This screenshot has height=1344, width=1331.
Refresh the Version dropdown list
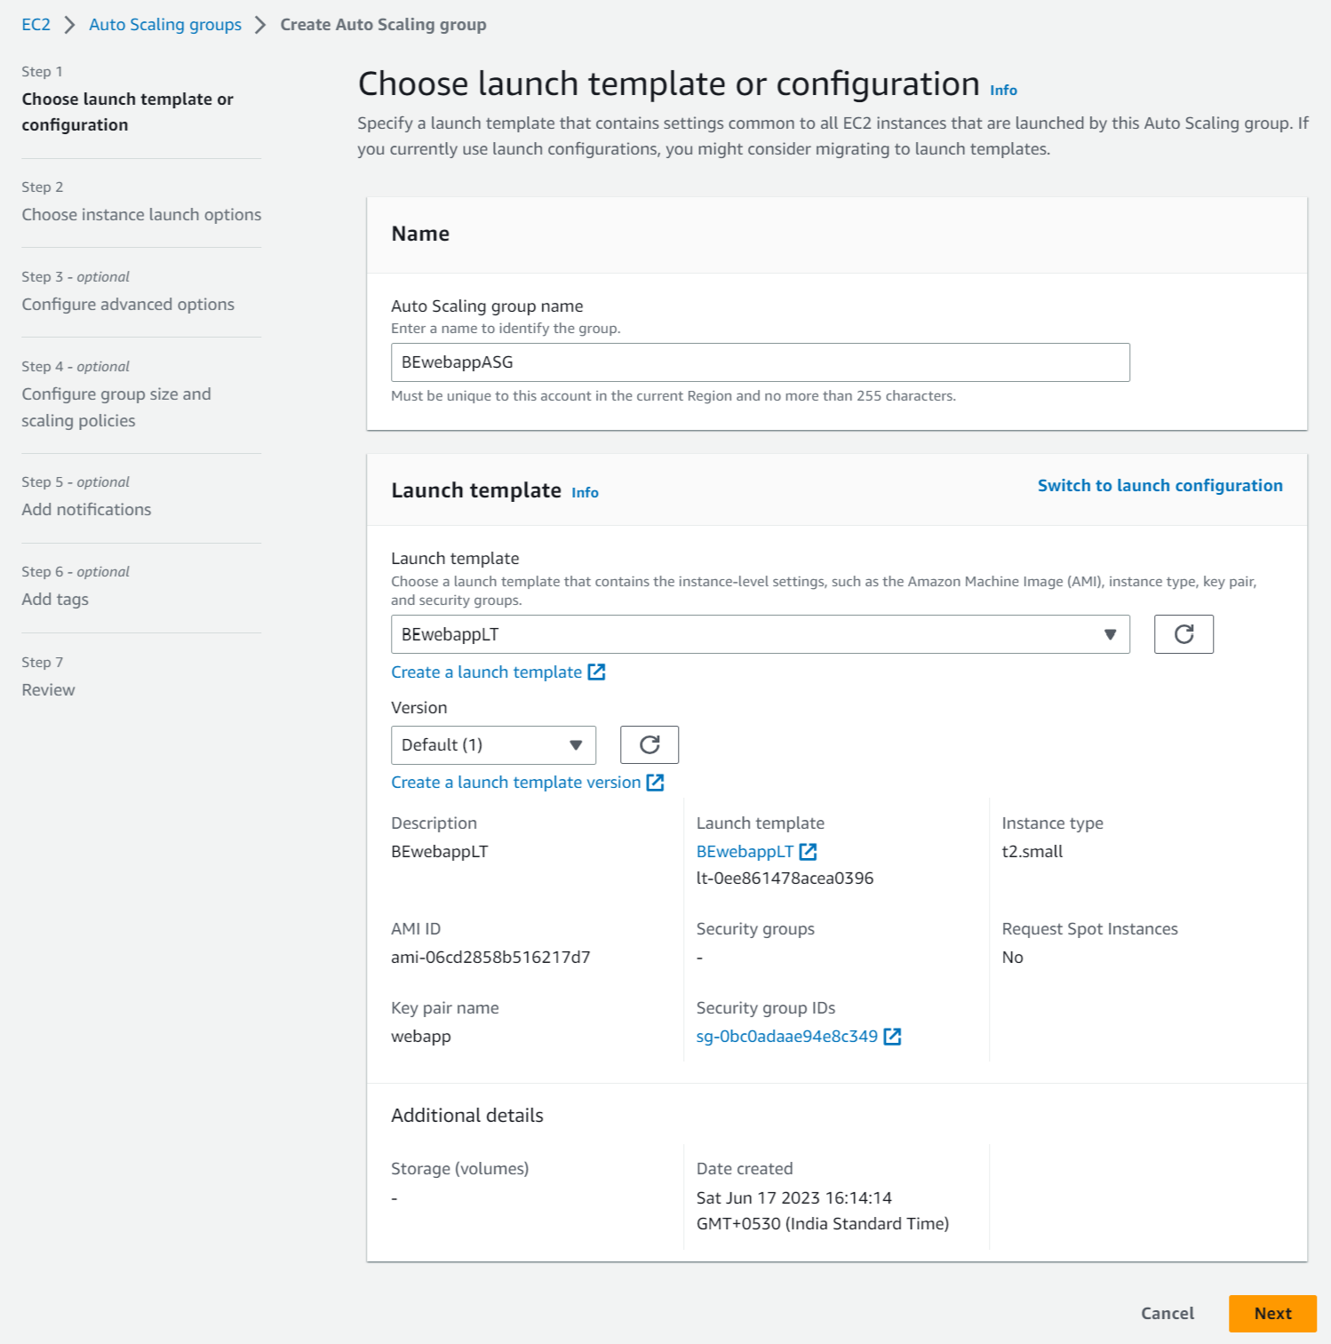[x=648, y=744]
